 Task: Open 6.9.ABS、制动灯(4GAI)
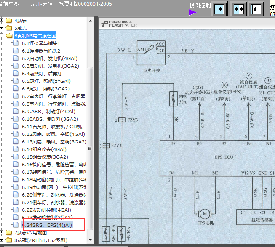tap(48, 112)
